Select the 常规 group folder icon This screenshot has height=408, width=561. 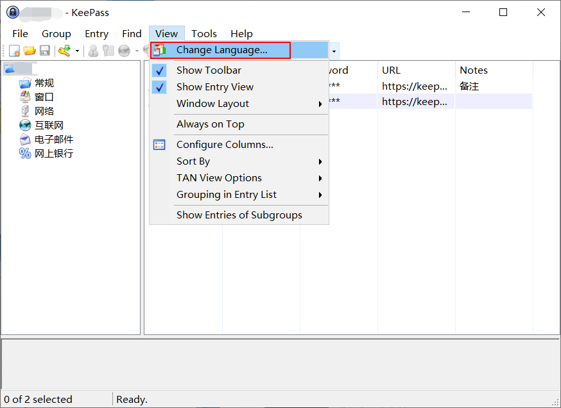point(25,83)
